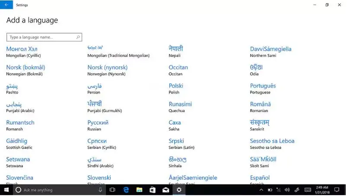Choose Punjabi (Gurmukhi)
The image size is (347, 196).
105,107
